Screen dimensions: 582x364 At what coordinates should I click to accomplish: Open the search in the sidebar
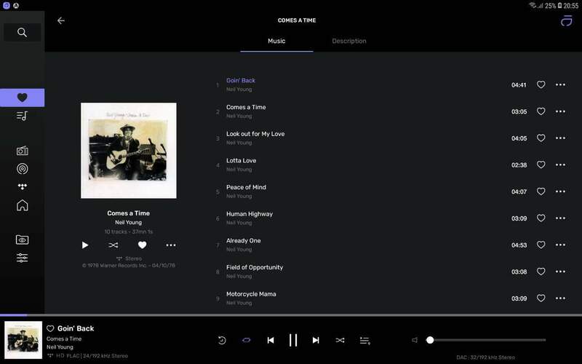23,32
